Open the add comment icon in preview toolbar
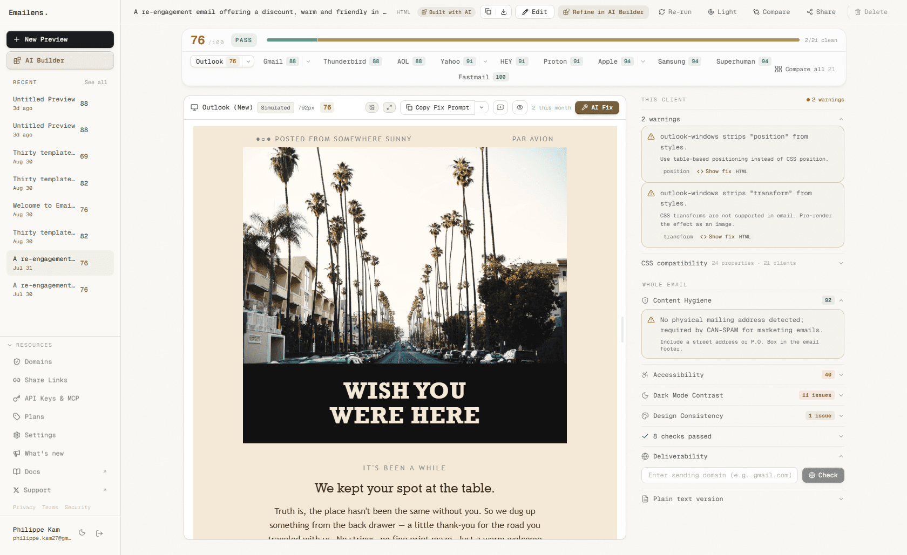Image resolution: width=907 pixels, height=555 pixels. tap(500, 107)
